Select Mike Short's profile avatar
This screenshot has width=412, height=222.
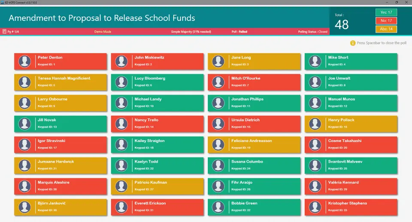(x=315, y=61)
